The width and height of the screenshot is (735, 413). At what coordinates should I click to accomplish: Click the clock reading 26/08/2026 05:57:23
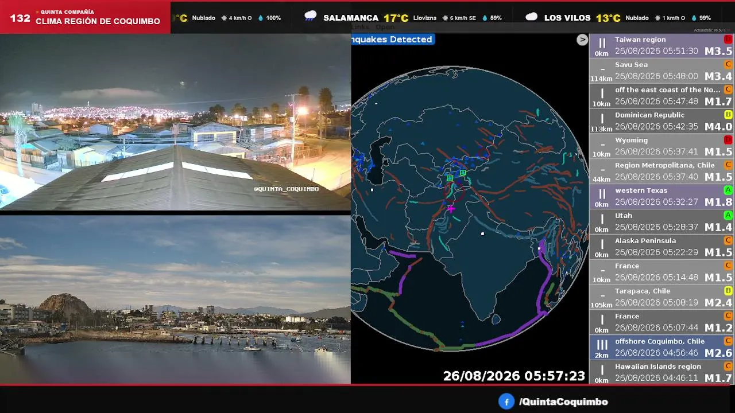tap(514, 376)
